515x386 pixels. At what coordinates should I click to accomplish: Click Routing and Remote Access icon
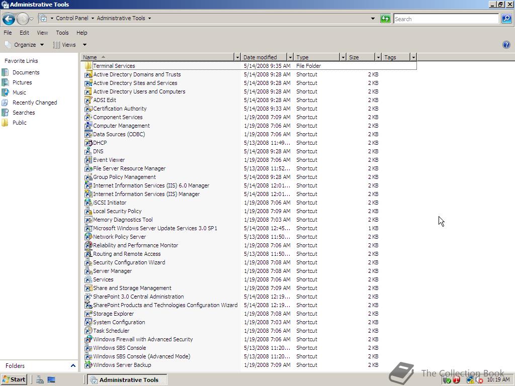(88, 254)
